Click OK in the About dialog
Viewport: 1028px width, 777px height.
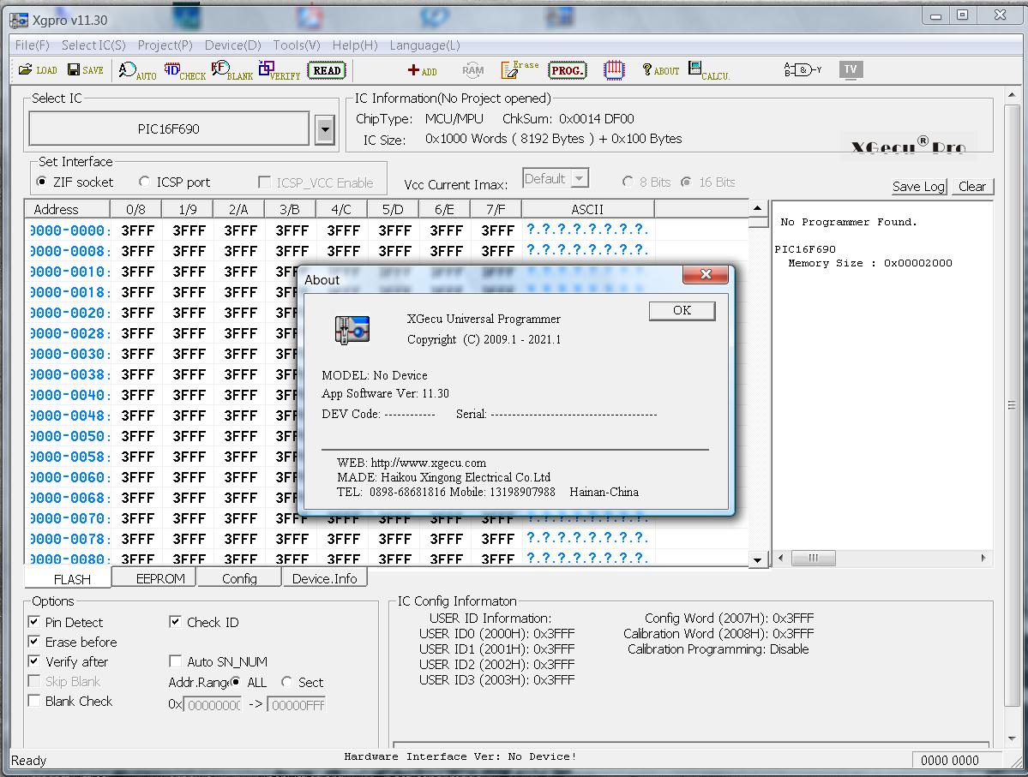tap(682, 310)
